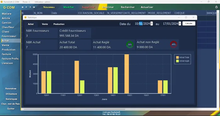Switch to the Production tab
The image size is (220, 116).
59,24
